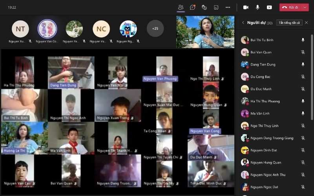Close the Người dự participants panel

[x=307, y=23]
